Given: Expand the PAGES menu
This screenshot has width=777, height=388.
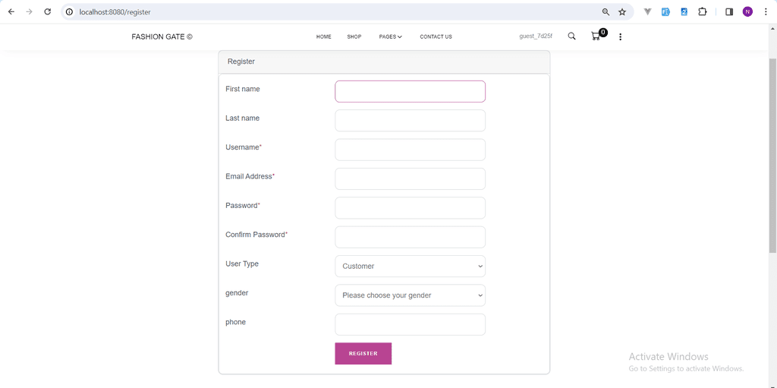Looking at the screenshot, I should coord(391,36).
